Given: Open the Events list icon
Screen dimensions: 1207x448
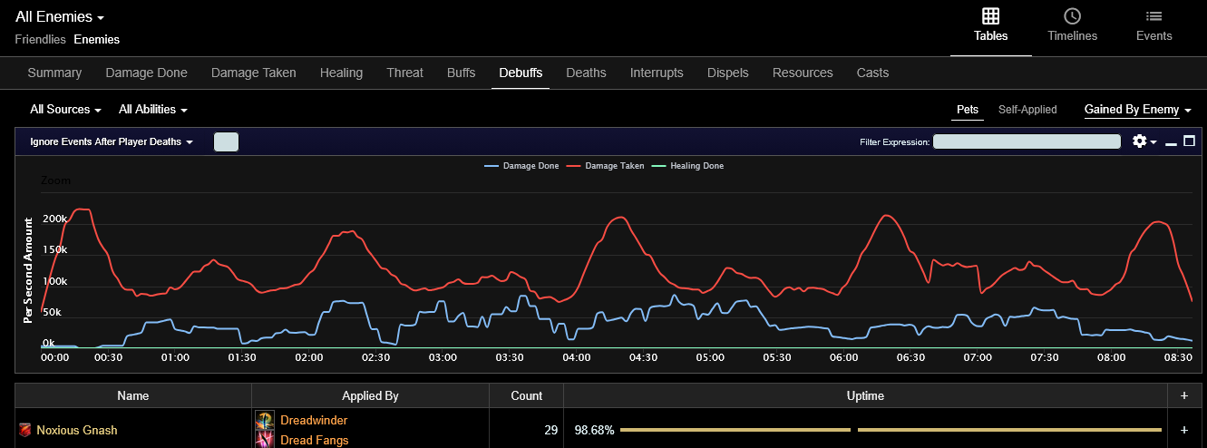Looking at the screenshot, I should (x=1153, y=16).
